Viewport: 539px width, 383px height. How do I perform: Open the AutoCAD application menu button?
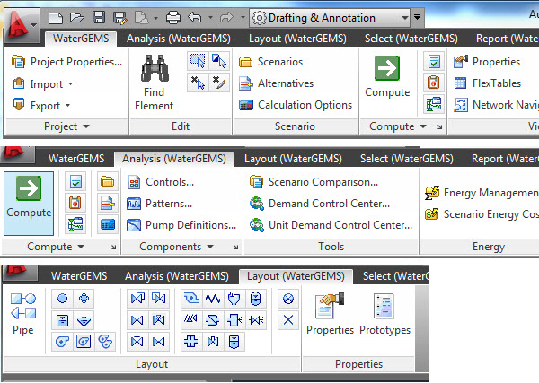[22, 25]
